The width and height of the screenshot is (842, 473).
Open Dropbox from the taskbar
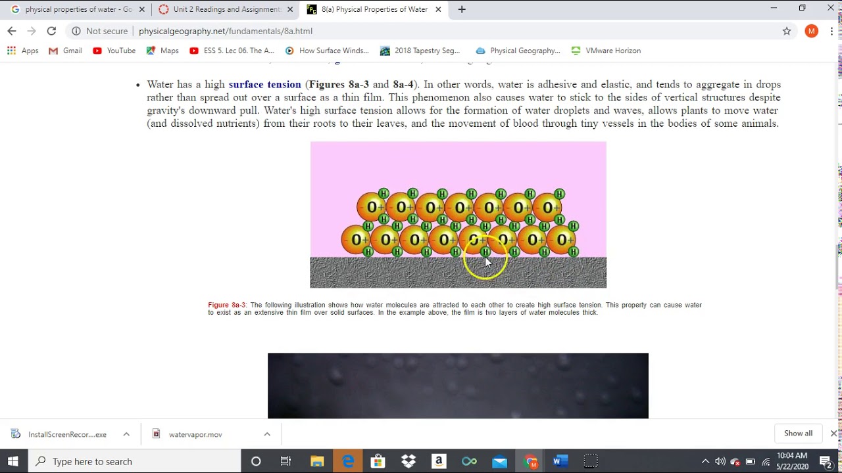click(409, 461)
